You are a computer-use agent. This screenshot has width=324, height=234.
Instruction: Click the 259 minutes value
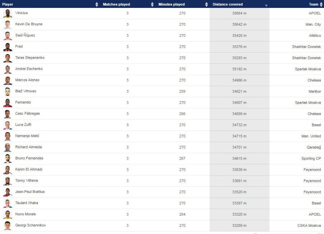182,91
